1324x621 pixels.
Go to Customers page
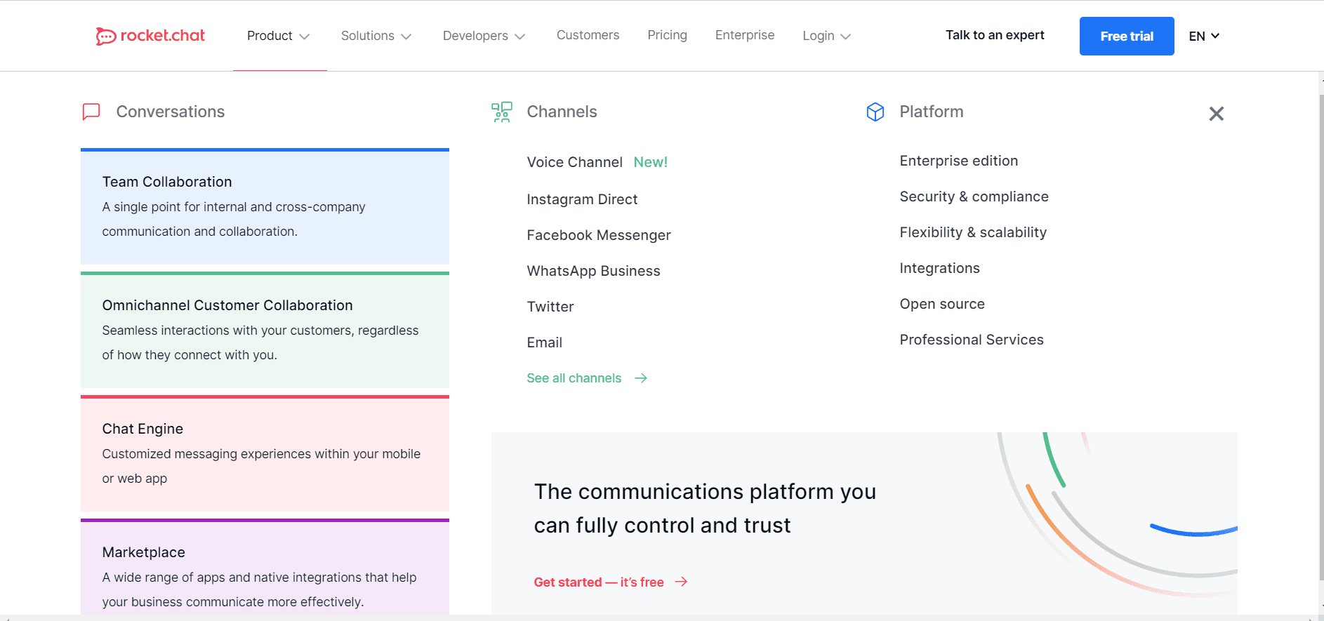pos(588,35)
